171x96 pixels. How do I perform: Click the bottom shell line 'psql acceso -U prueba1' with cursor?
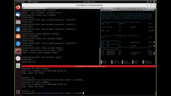(x=53, y=93)
